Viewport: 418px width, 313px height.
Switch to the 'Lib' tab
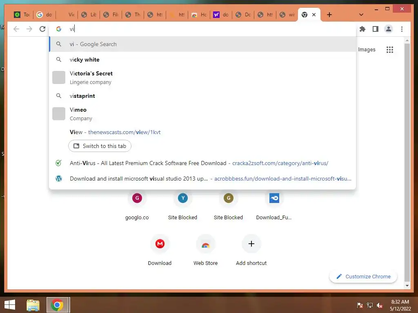89,15
